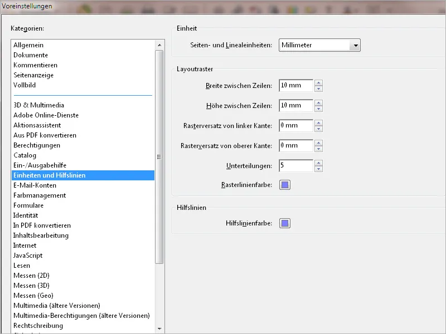Click the Rasterversatz von oberer Kante field
The height and width of the screenshot is (334, 446).
click(x=296, y=146)
